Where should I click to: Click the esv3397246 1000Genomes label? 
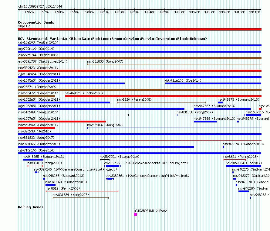pyautogui.click(x=75, y=169)
